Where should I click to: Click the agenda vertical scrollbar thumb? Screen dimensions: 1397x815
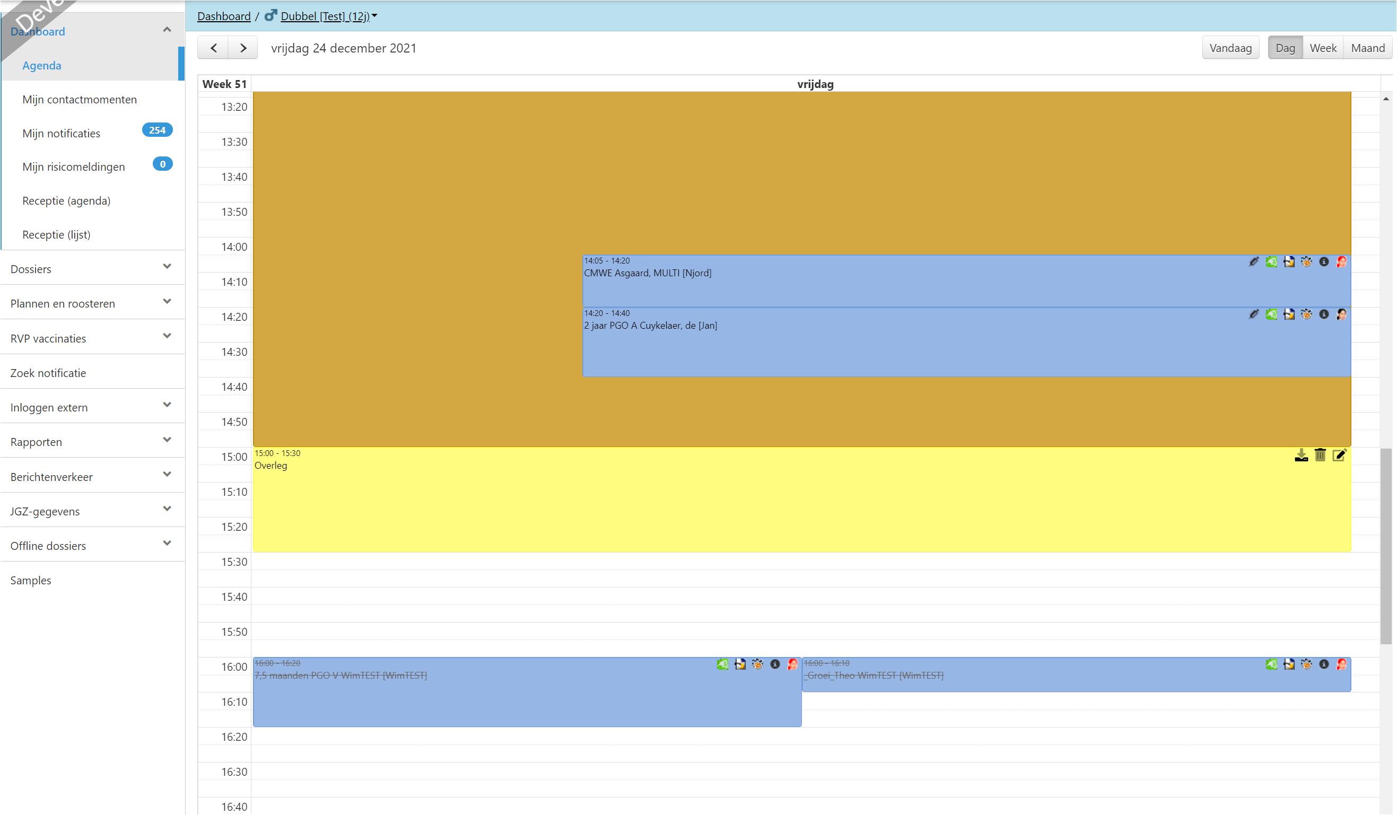pos(1385,546)
